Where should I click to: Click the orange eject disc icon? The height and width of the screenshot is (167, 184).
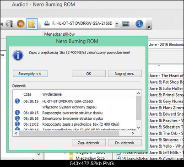point(21,24)
